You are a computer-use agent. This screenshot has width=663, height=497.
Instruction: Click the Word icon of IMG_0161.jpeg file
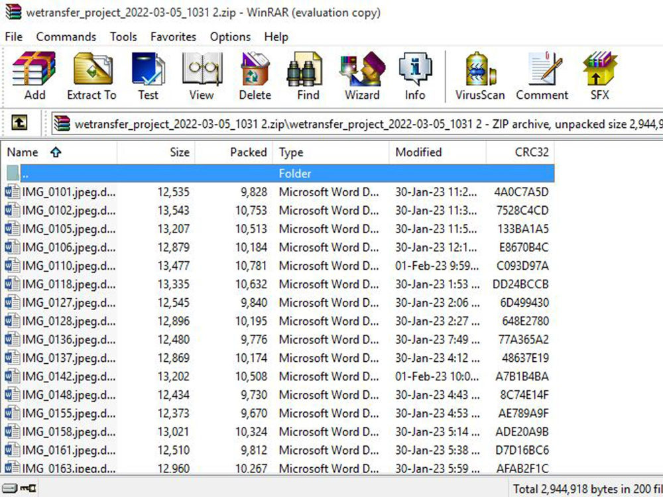pyautogui.click(x=12, y=451)
